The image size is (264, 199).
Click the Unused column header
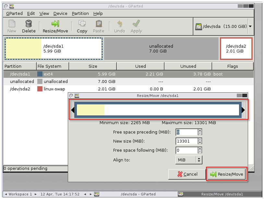(188, 66)
